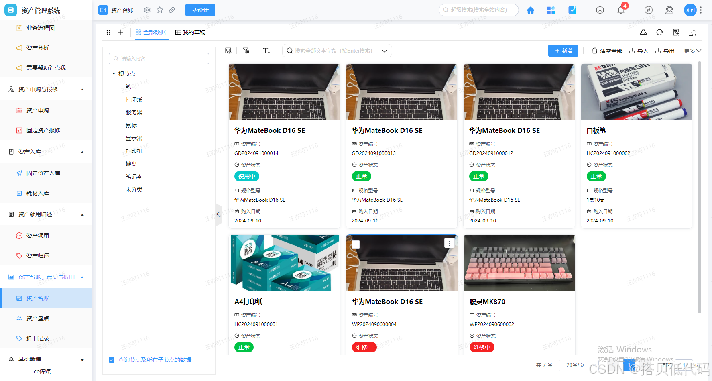Open the text sort icon
This screenshot has height=381, width=712.
pyautogui.click(x=266, y=51)
